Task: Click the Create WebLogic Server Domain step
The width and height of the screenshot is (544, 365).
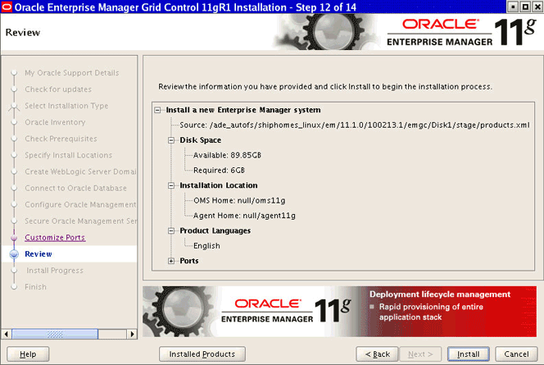Action: coord(80,171)
